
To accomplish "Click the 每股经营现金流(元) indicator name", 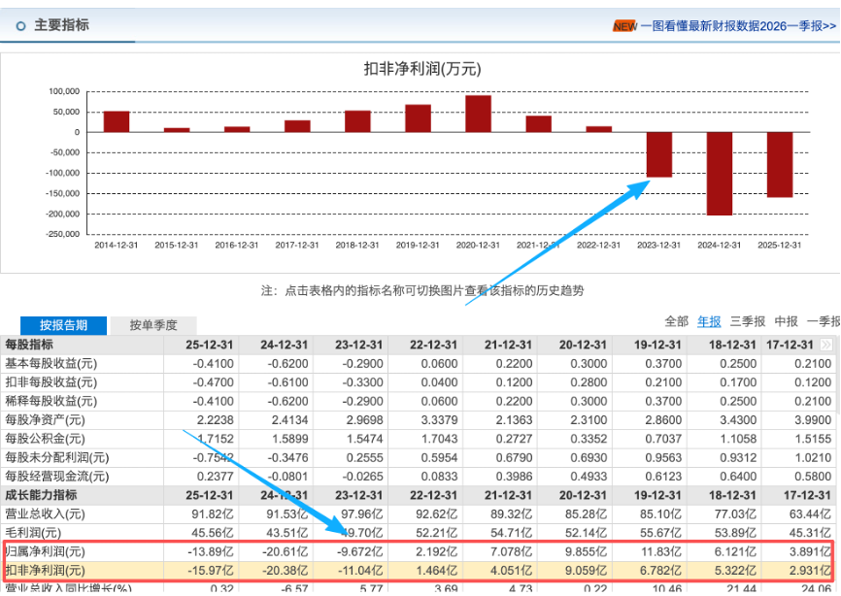I will point(57,477).
